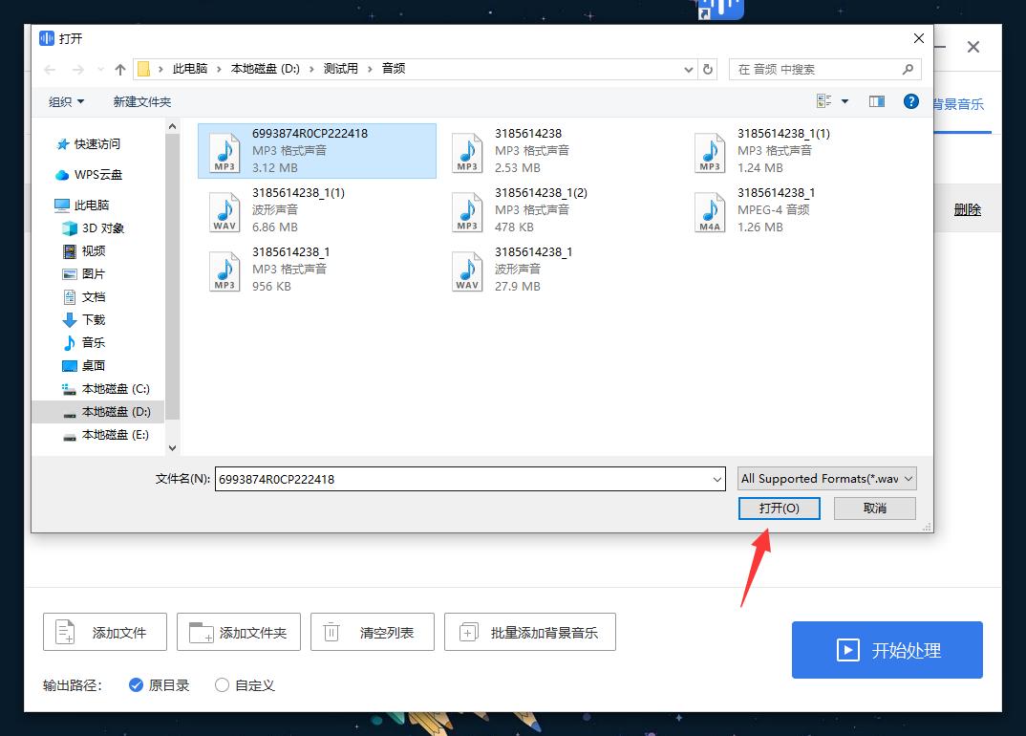Toggle the preview pane icon
1026x736 pixels.
pyautogui.click(x=877, y=101)
